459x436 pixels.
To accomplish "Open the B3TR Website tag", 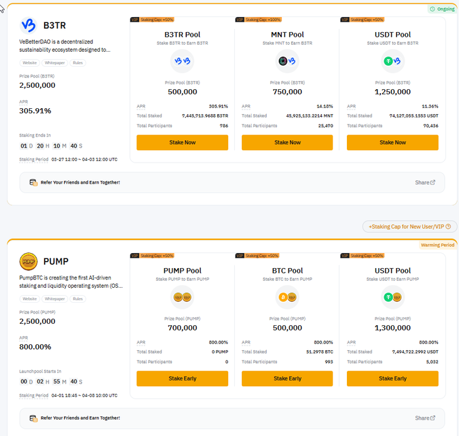I will pyautogui.click(x=29, y=63).
